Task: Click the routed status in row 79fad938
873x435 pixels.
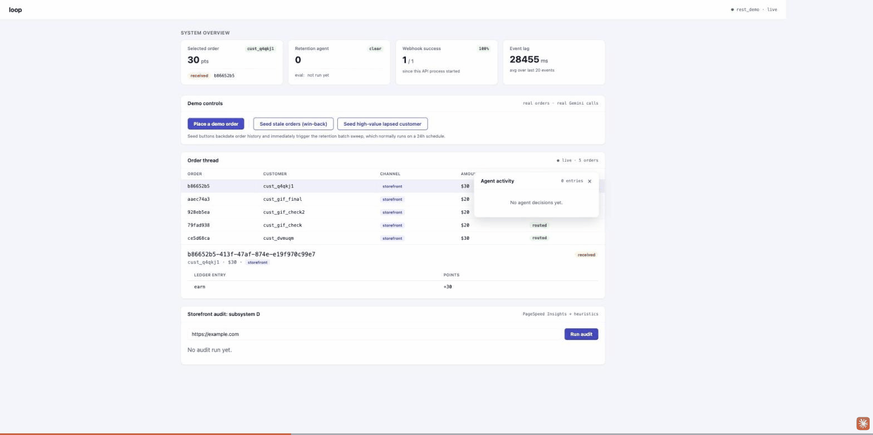Action: 540,225
